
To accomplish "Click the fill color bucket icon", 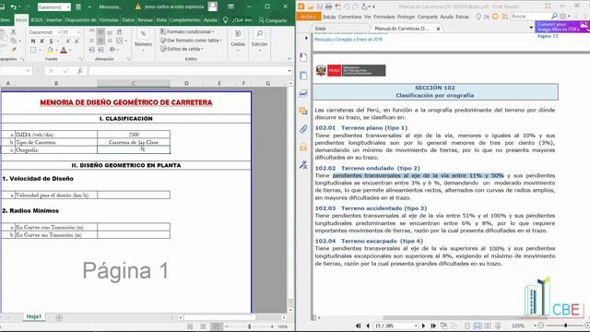I will coord(50,50).
